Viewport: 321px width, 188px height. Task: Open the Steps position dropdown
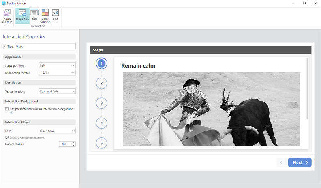coord(57,65)
